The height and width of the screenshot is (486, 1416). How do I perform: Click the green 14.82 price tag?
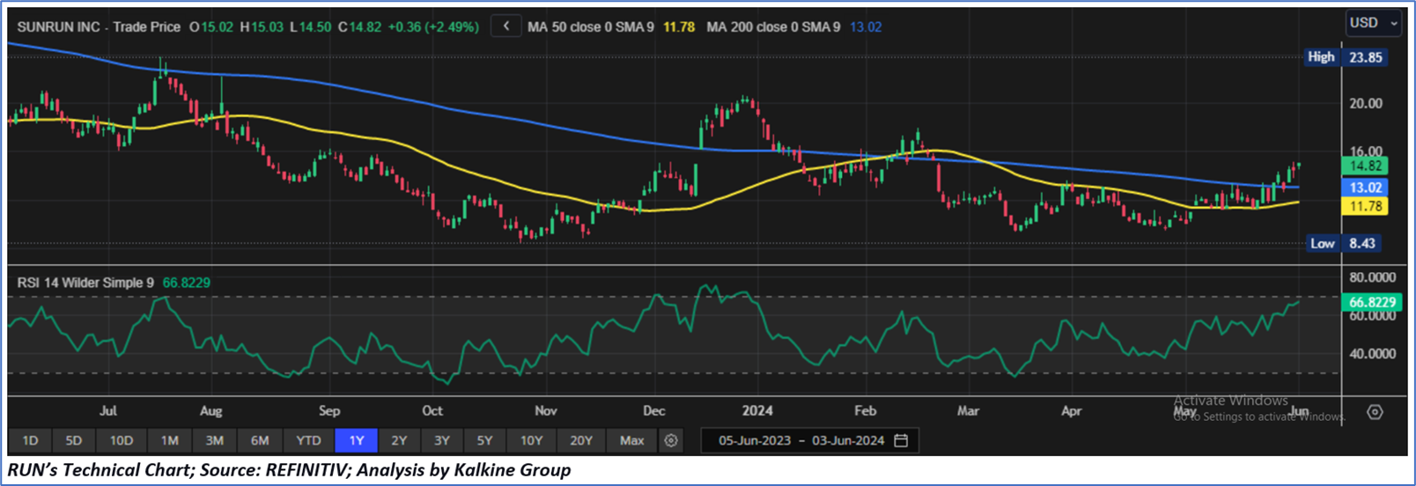1364,166
